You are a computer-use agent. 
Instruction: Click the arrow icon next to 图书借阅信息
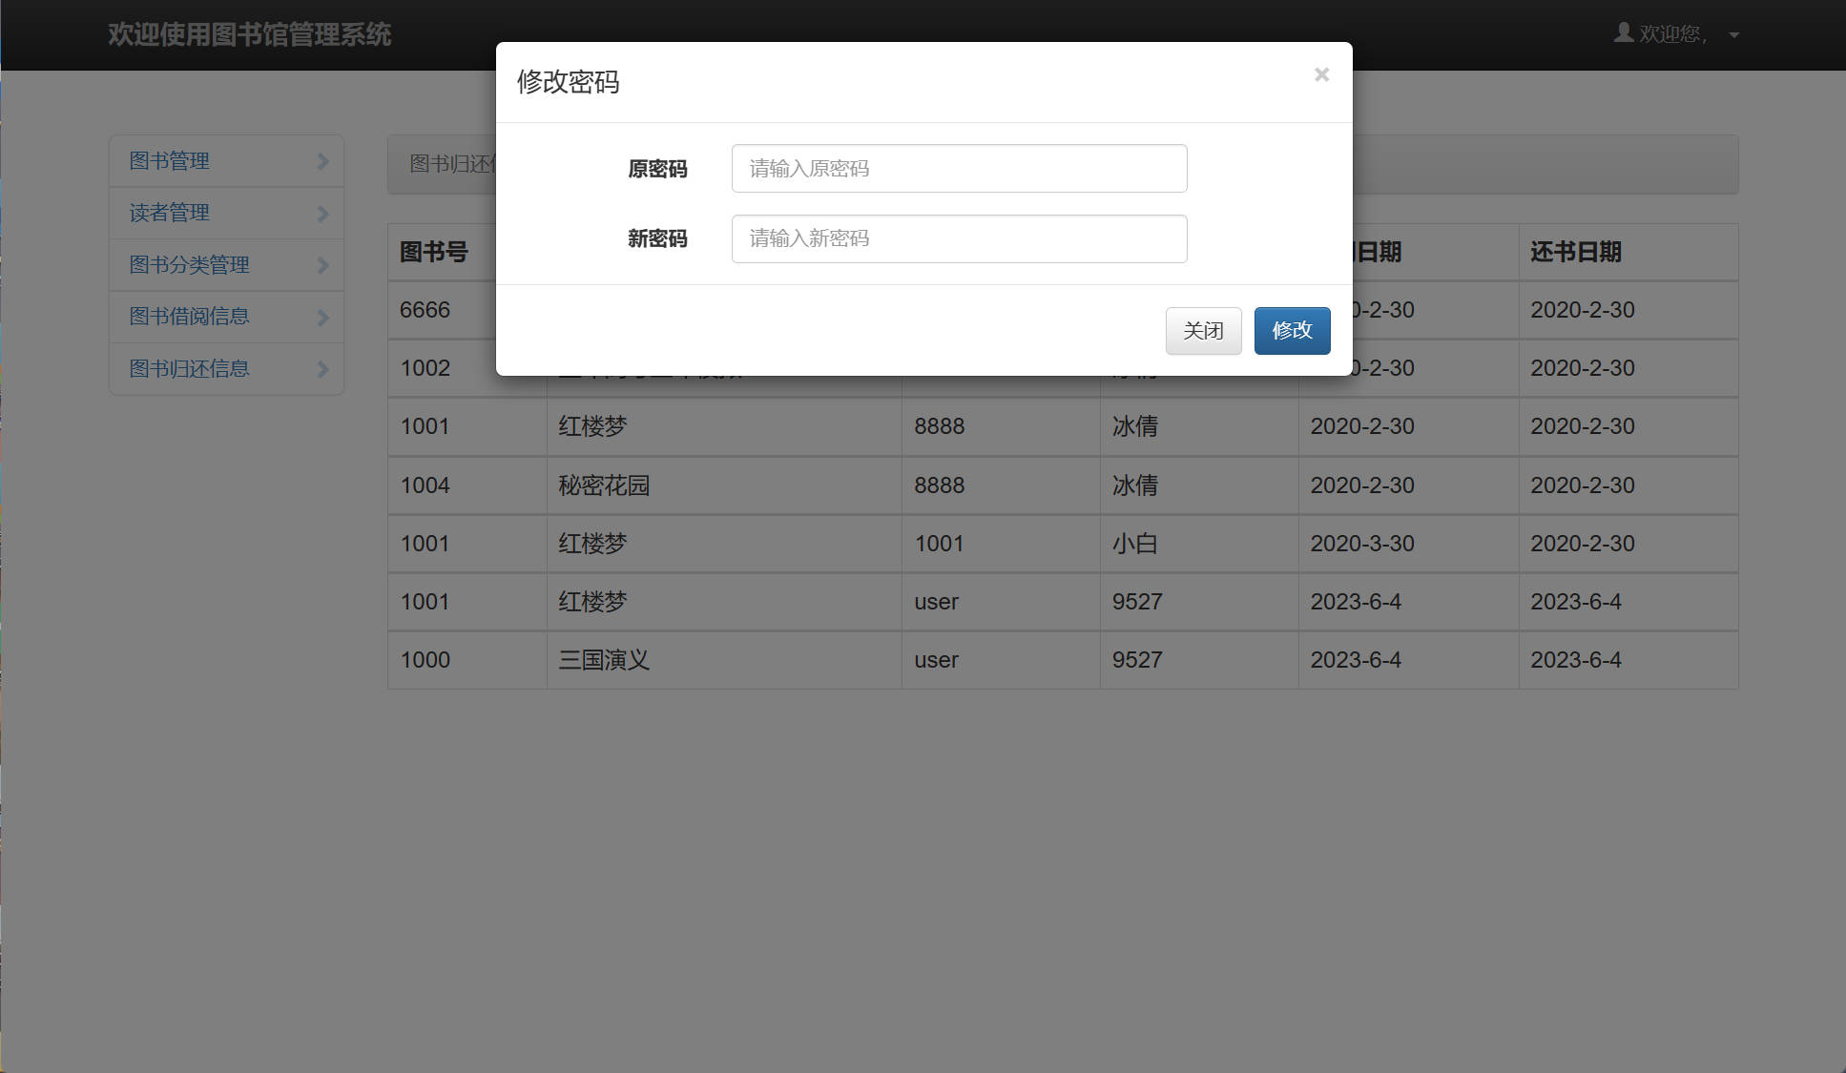coord(323,317)
